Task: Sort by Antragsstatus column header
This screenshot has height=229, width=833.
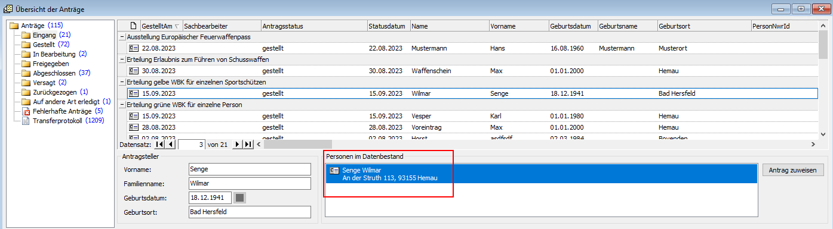Action: point(314,26)
